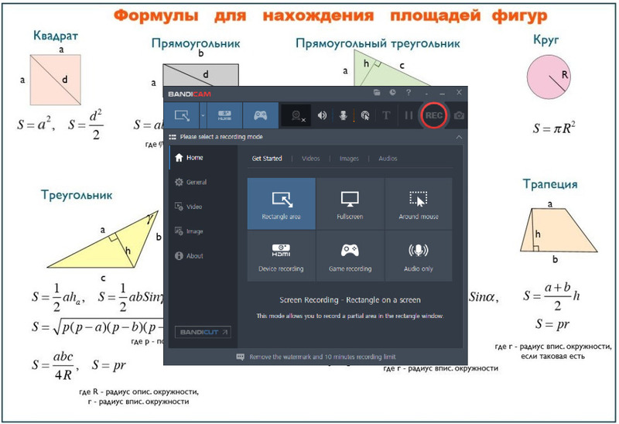Viewport: 619px width, 424px height.
Task: Select the Fullscreen tile
Action: click(351, 203)
